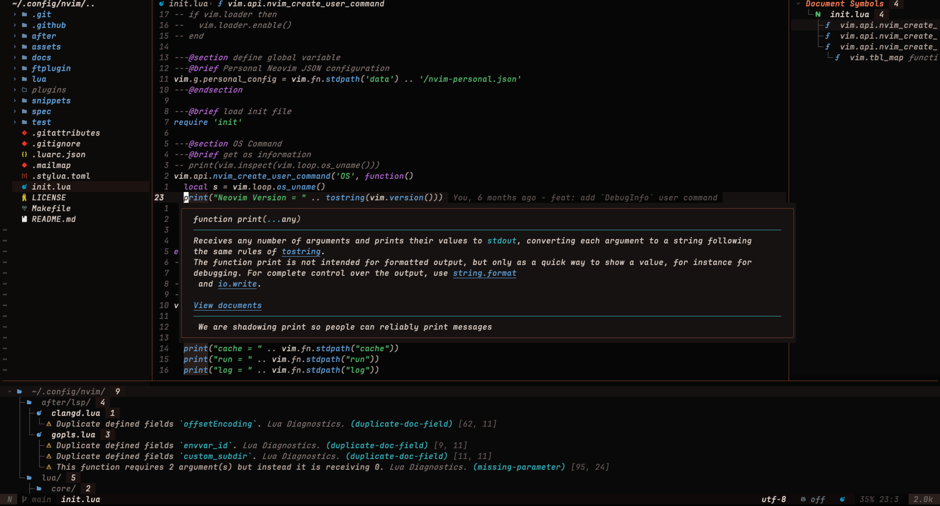The image size is (940, 506).
Task: Open README.md from the file tree
Action: coord(54,219)
